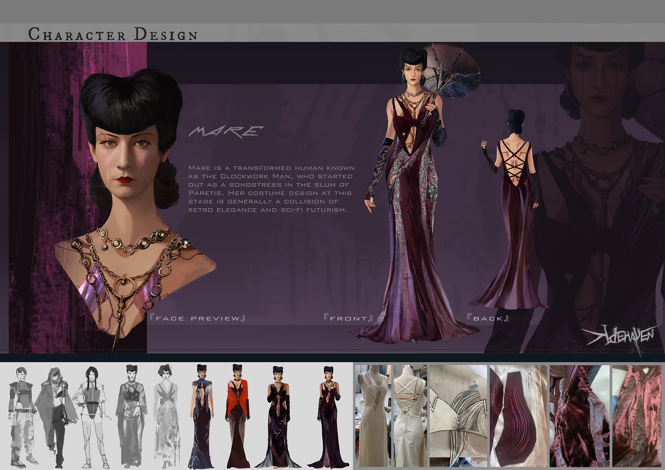Open the pink sequin fabric photo
Viewport: 665px width, 470px height.
(636, 415)
